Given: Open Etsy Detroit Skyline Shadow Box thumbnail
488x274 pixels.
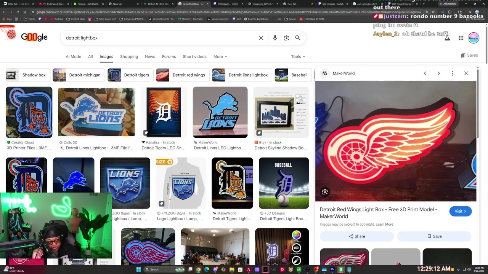Looking at the screenshot, I should tap(281, 112).
